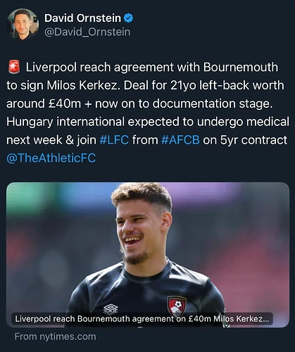Viewport: 295px width, 352px height.
Task: Click the blue verified badge
Action: [x=128, y=18]
